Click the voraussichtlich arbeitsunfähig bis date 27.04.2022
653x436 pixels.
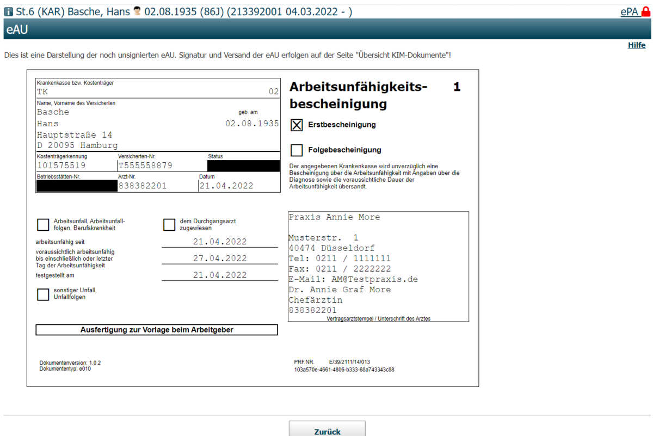pos(220,259)
